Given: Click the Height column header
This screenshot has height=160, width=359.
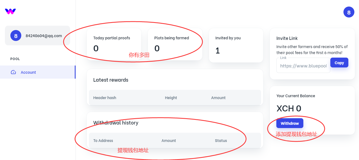Looking at the screenshot, I should coord(171,98).
